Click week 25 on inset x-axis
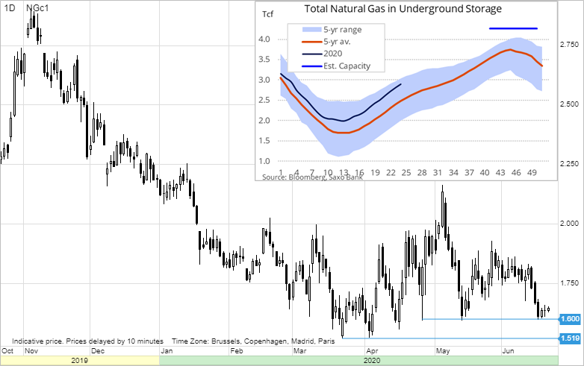The image size is (584, 366). click(x=406, y=172)
